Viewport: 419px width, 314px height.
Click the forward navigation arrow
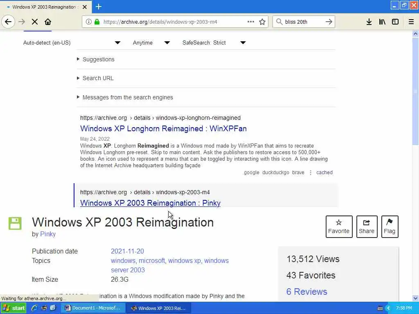(x=22, y=22)
